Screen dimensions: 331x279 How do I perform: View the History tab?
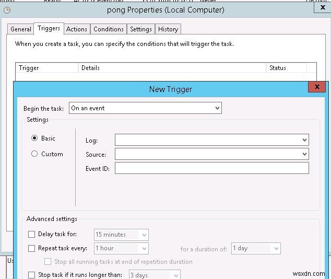(168, 29)
